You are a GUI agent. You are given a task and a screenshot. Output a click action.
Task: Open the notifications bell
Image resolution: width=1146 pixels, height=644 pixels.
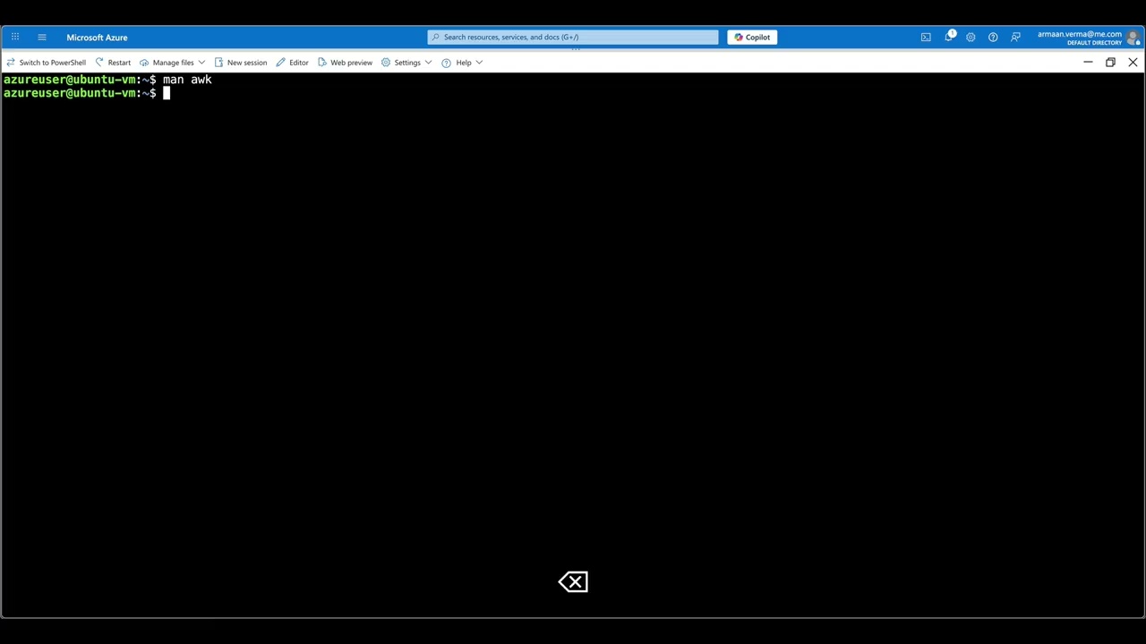[949, 37]
